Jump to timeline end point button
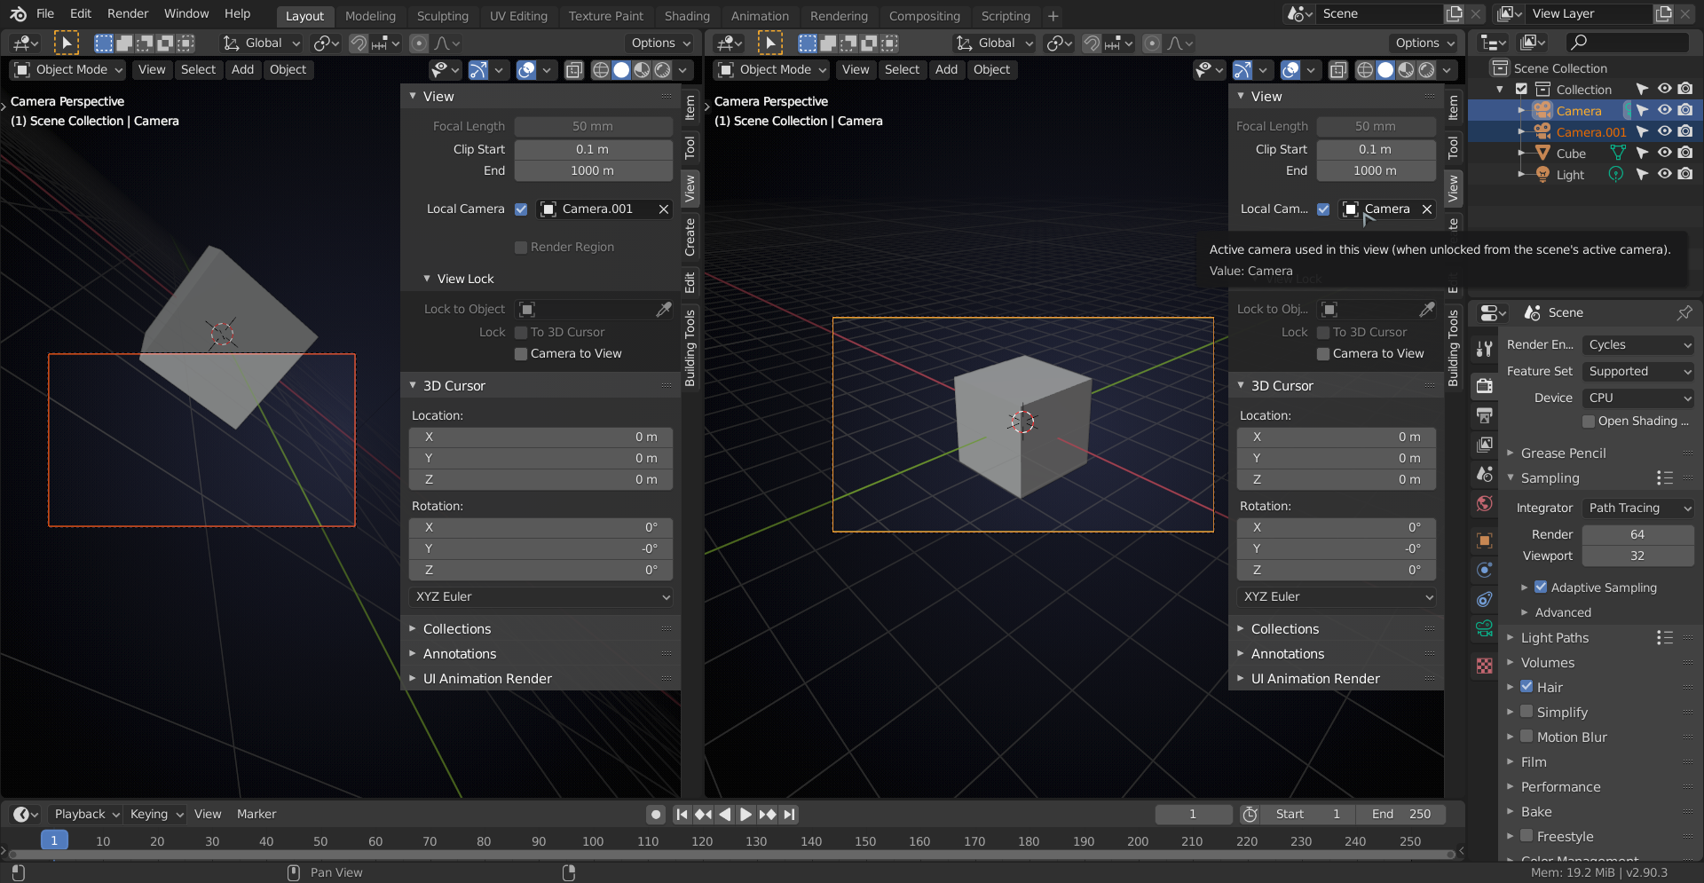The height and width of the screenshot is (883, 1704). (789, 815)
